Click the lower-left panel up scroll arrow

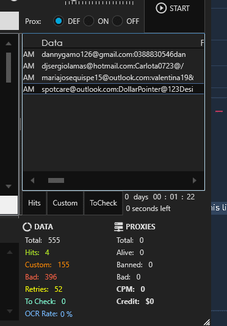tap(10, 253)
